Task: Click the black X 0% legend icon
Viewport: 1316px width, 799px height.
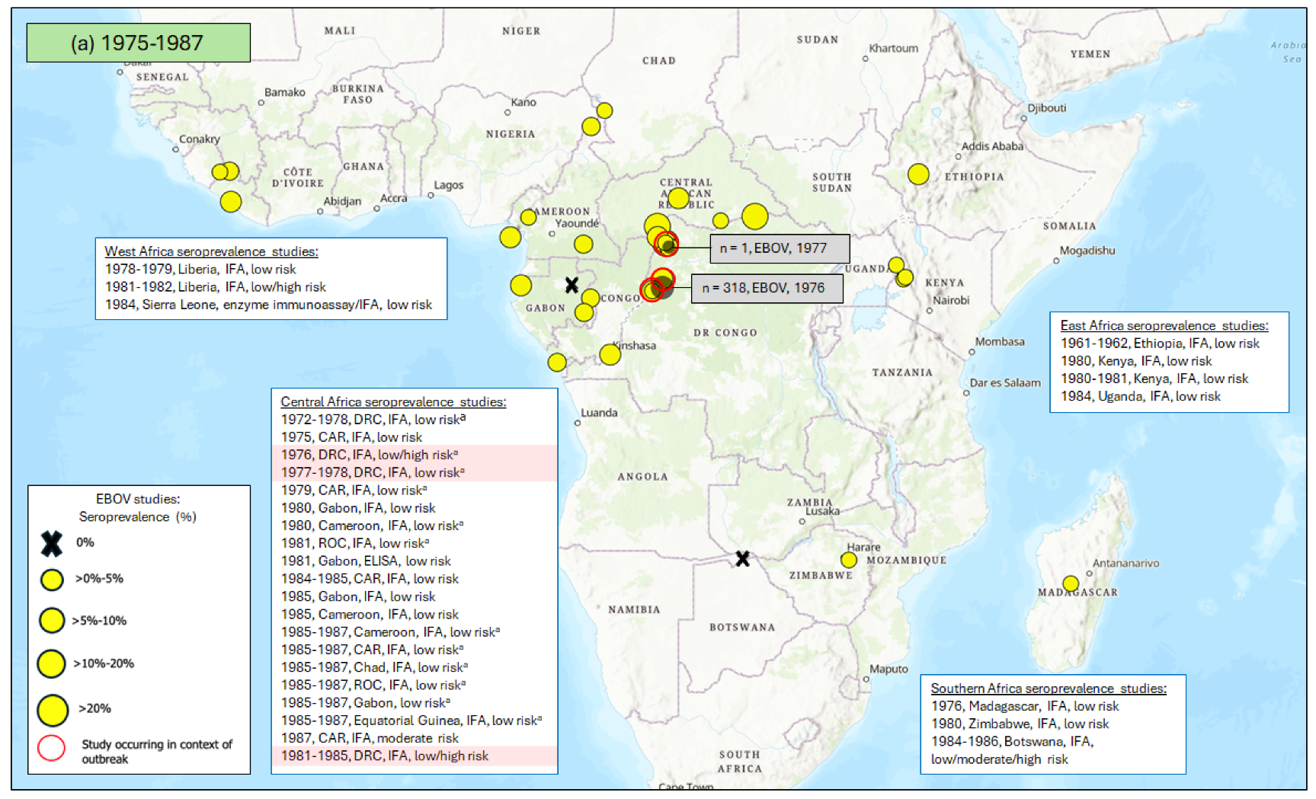Action: tap(52, 543)
